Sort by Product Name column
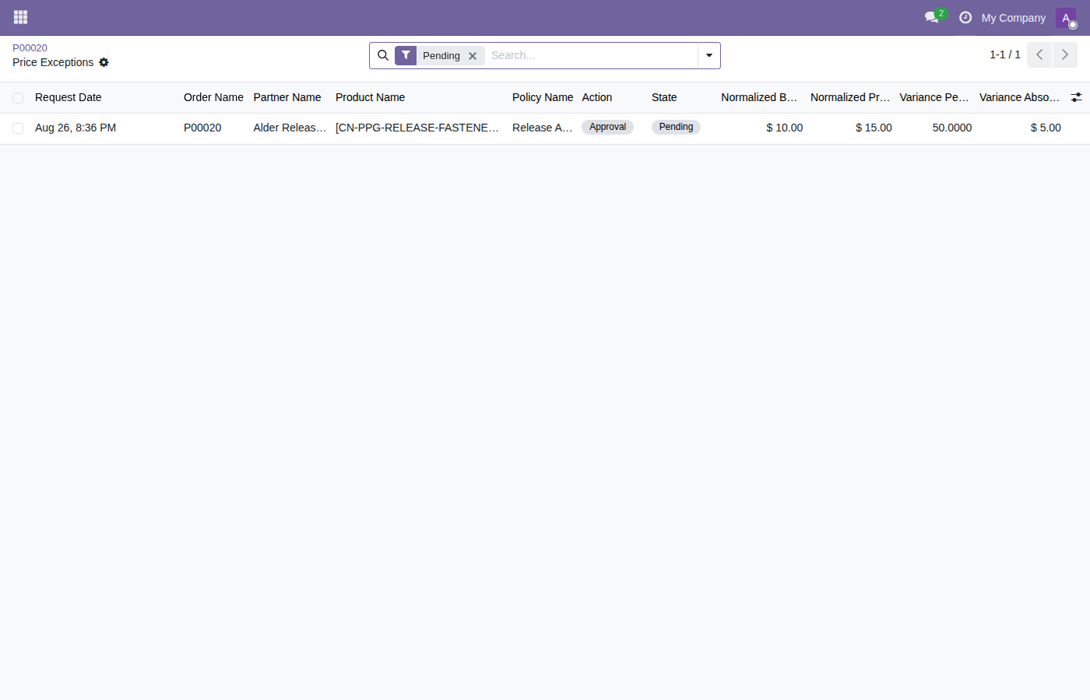The image size is (1090, 700). coord(371,97)
